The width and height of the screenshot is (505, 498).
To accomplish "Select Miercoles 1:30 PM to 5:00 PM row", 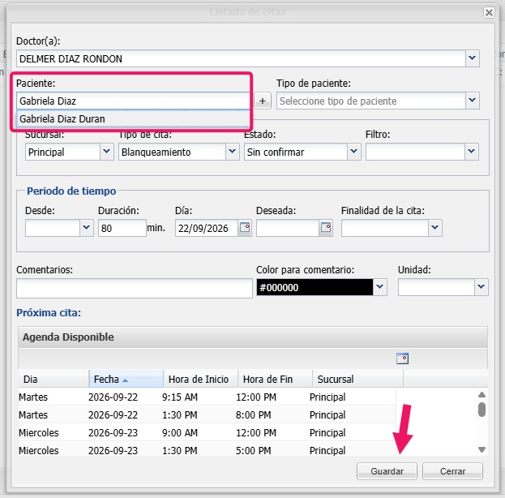I will tap(207, 450).
